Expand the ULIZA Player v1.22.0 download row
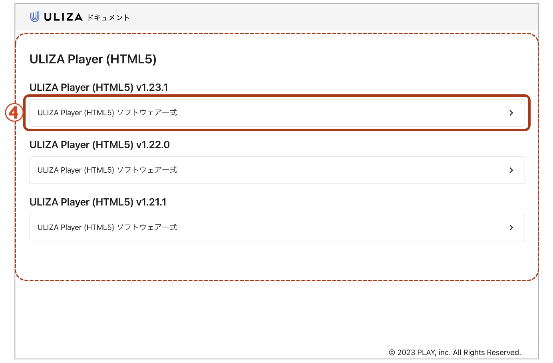 point(277,170)
